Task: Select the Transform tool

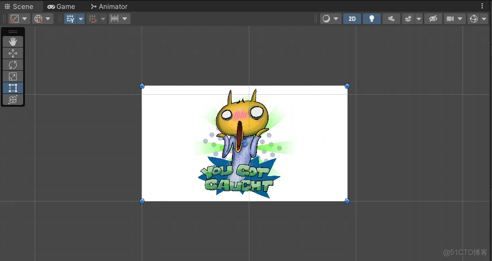Action: 13,100
